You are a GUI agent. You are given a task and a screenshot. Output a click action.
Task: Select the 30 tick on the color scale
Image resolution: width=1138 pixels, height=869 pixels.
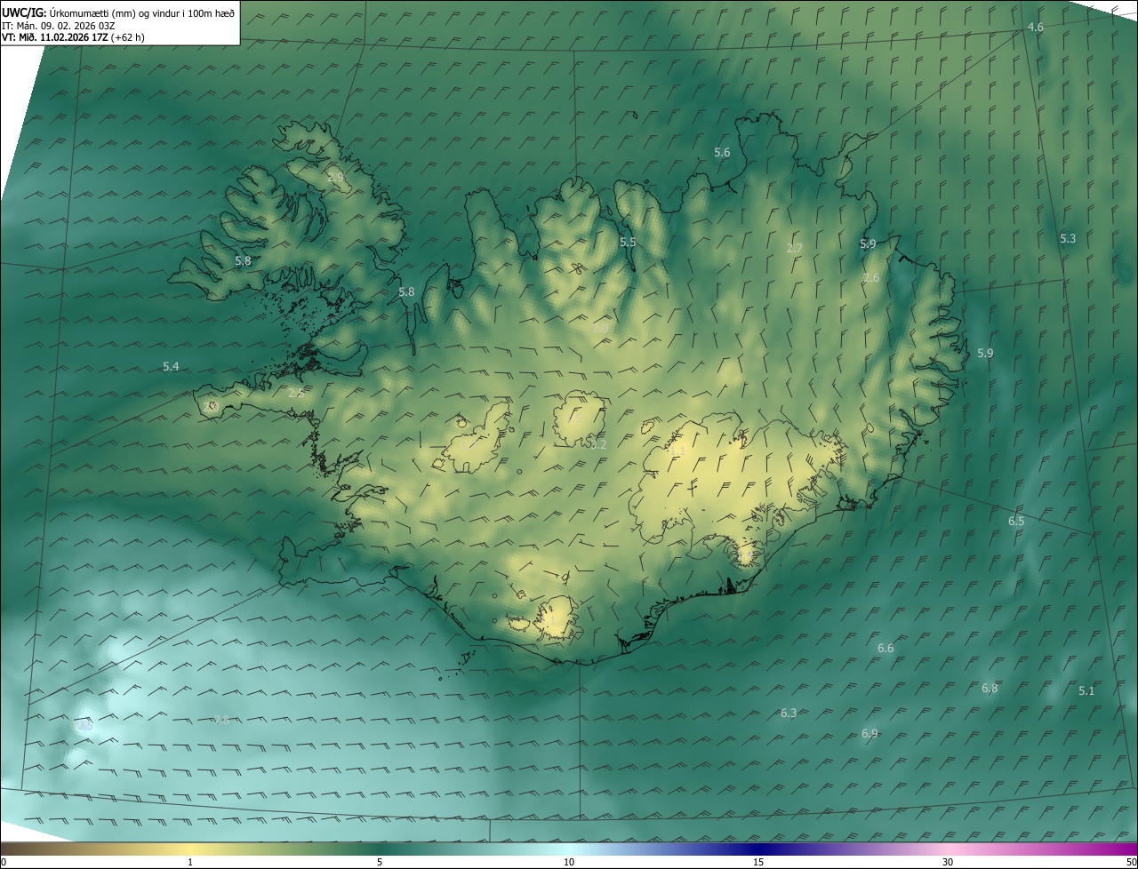[x=948, y=862]
